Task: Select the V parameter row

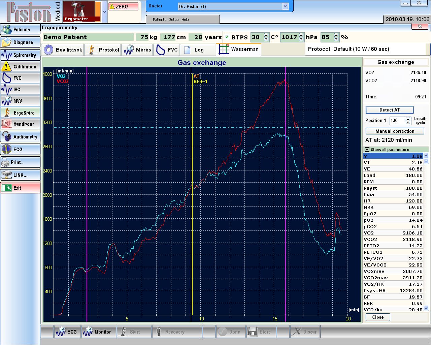Action: point(393,156)
